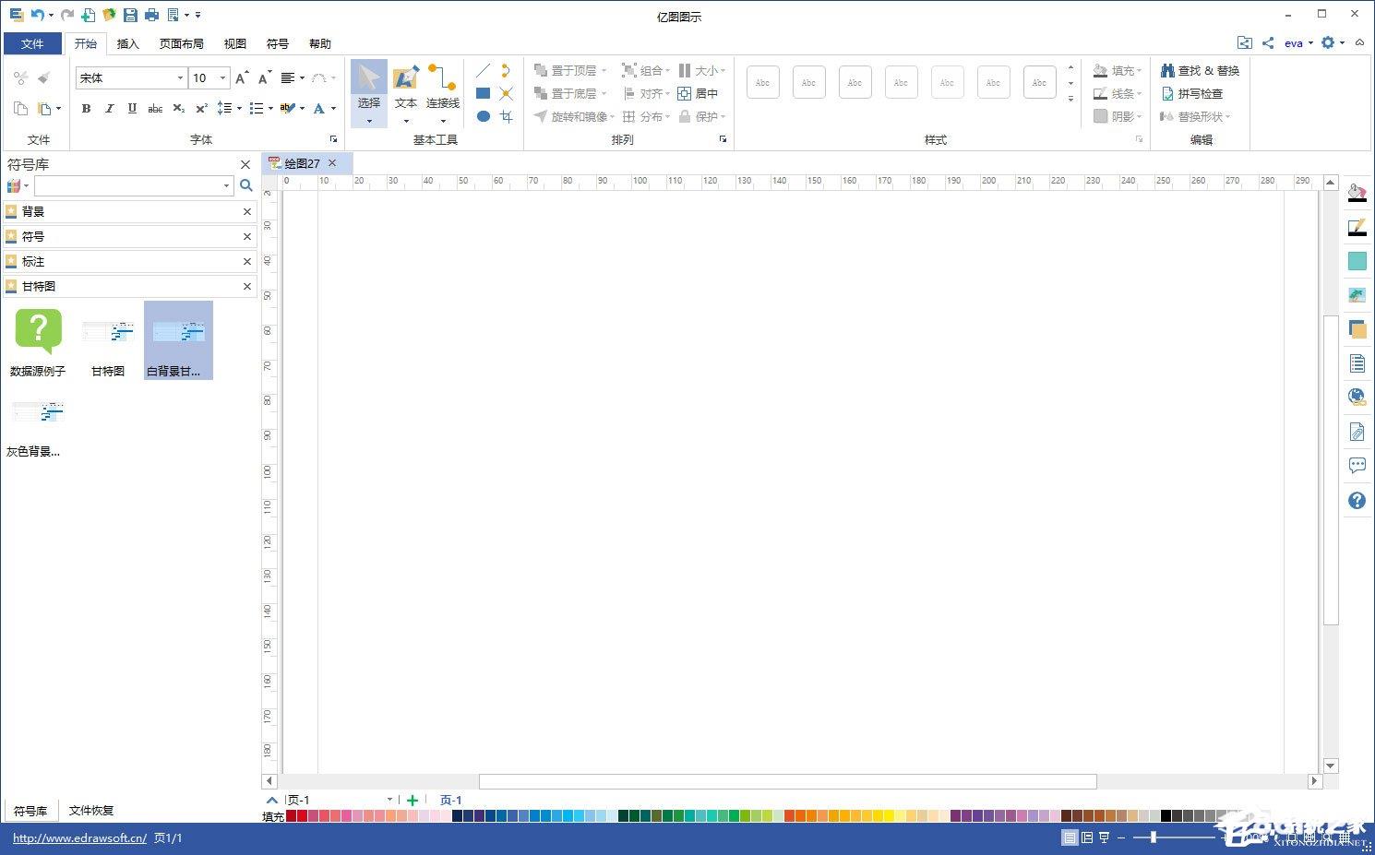1375x855 pixels.
Task: Increase font size with grow-font icon
Action: pyautogui.click(x=242, y=78)
